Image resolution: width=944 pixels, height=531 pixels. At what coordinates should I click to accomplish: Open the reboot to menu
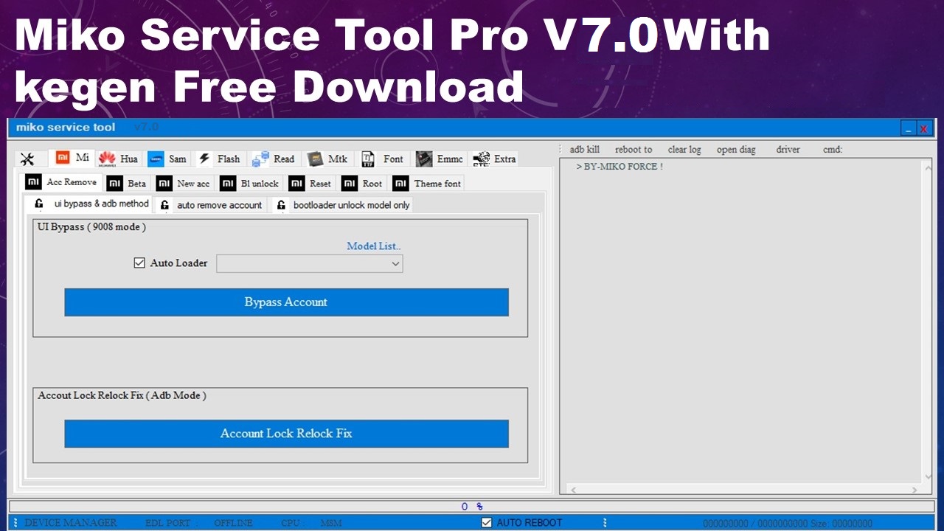click(x=634, y=150)
